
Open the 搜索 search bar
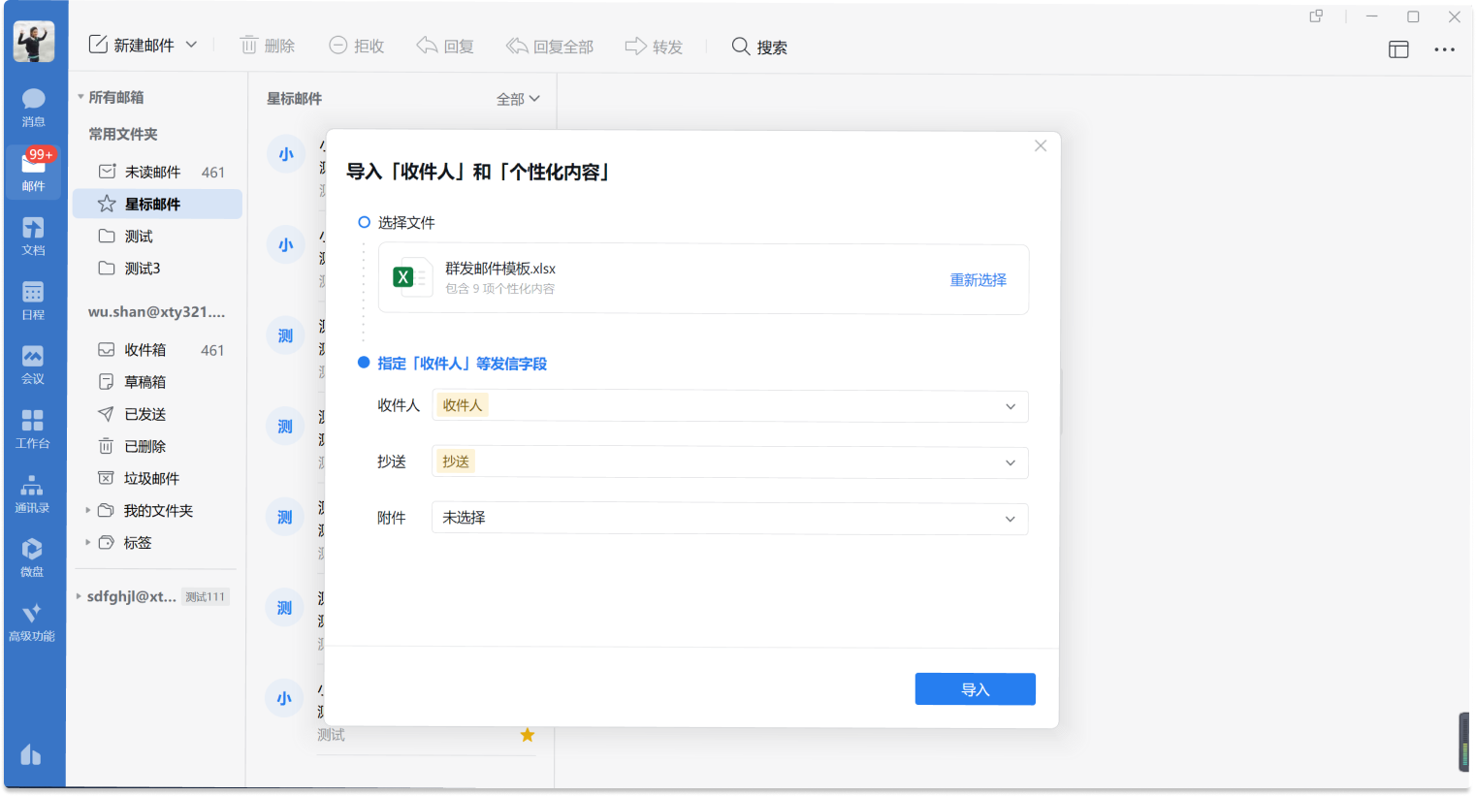click(x=760, y=46)
